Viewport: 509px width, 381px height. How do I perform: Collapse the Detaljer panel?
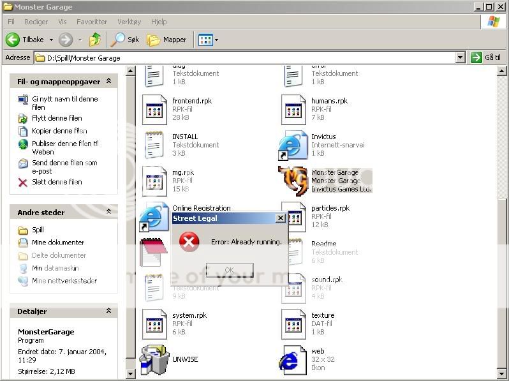pyautogui.click(x=108, y=311)
